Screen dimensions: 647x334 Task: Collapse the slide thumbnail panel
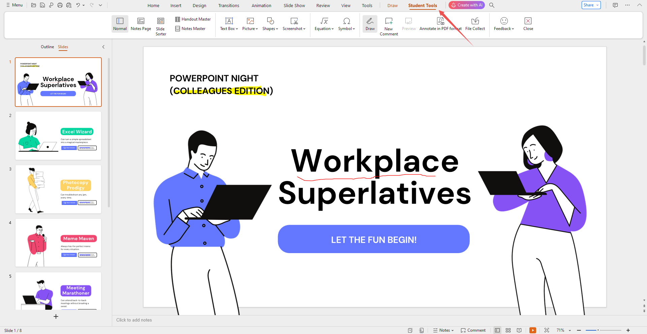click(x=103, y=47)
